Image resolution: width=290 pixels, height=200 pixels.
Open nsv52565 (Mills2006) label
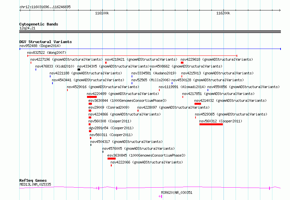click(151, 80)
